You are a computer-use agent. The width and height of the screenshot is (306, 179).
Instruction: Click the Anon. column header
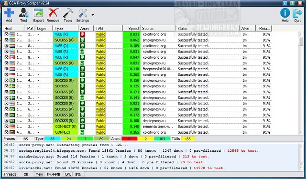pyautogui.click(x=86, y=29)
